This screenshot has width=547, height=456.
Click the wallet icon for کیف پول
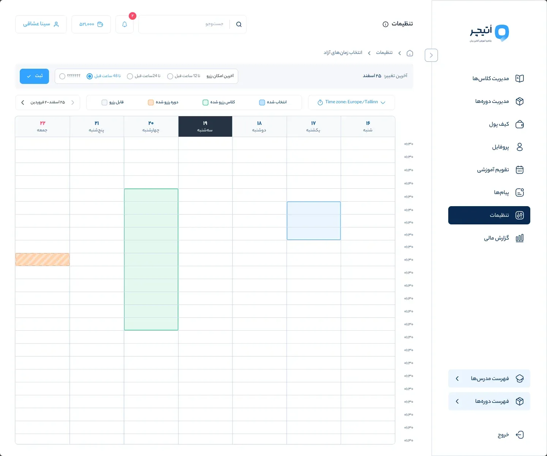(520, 124)
